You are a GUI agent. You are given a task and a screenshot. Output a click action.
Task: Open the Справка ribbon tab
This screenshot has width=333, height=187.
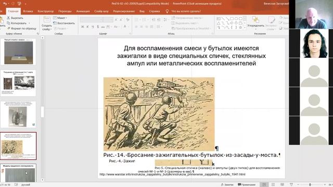(155, 11)
